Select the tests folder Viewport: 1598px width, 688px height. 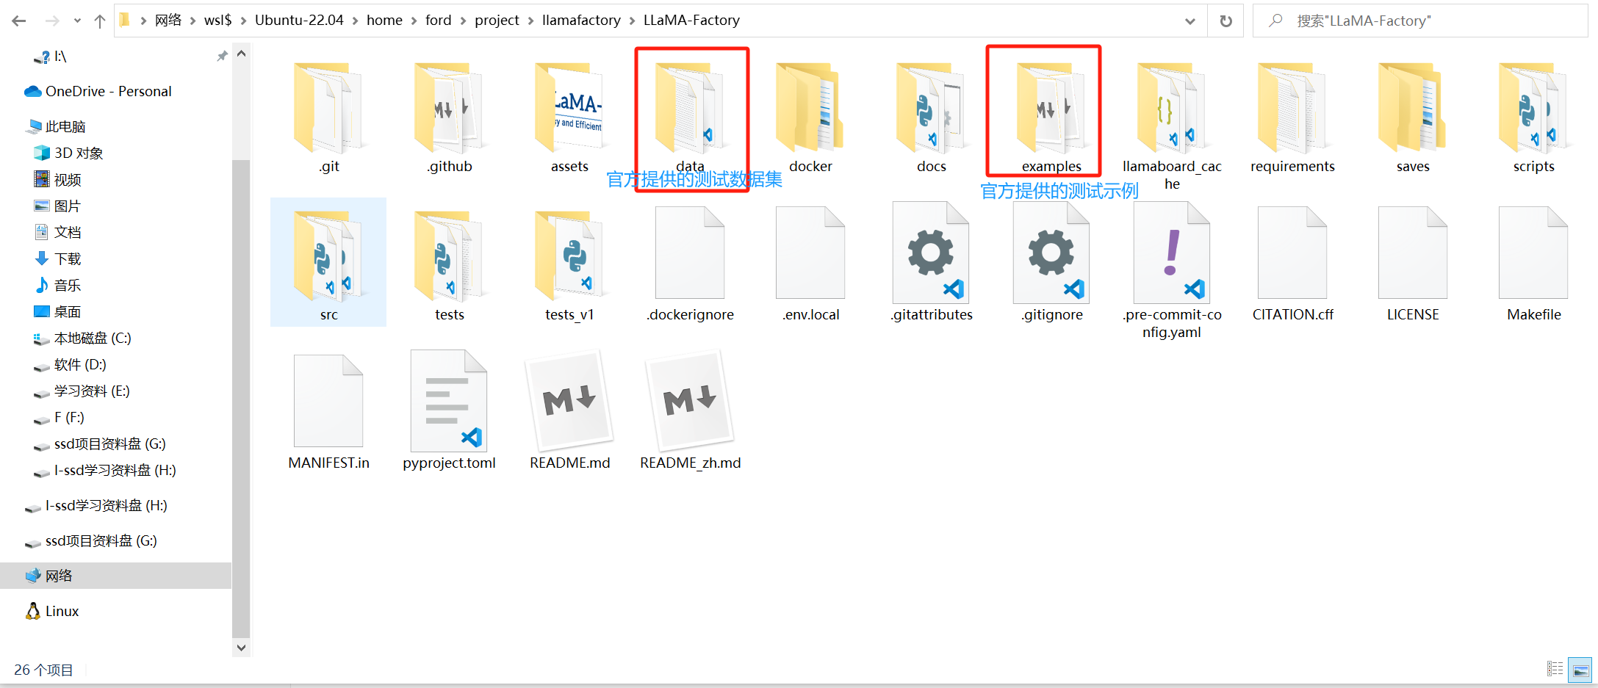(449, 263)
